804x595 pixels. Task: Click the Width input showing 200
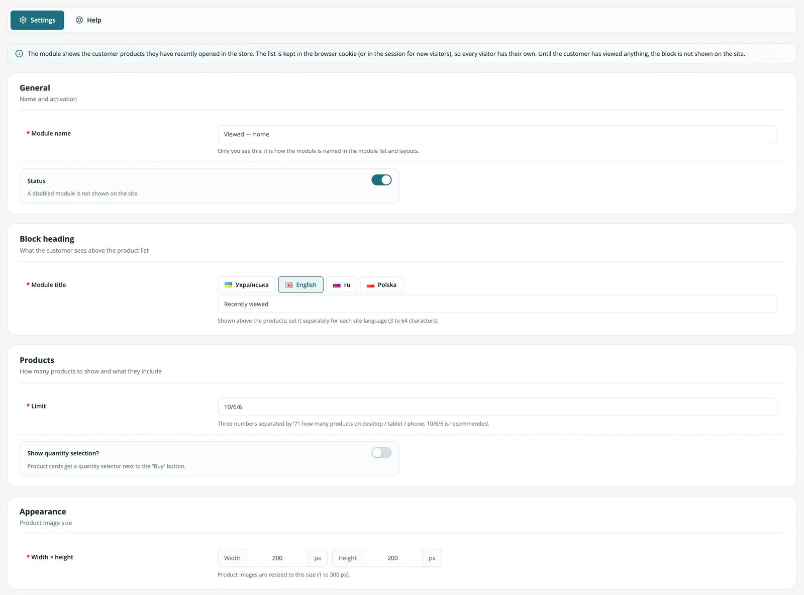(x=277, y=558)
